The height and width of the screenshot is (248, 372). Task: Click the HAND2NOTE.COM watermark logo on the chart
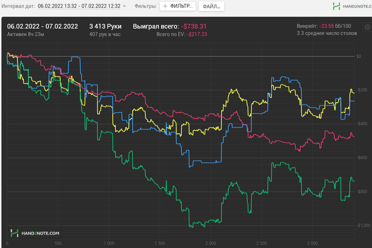pos(35,233)
